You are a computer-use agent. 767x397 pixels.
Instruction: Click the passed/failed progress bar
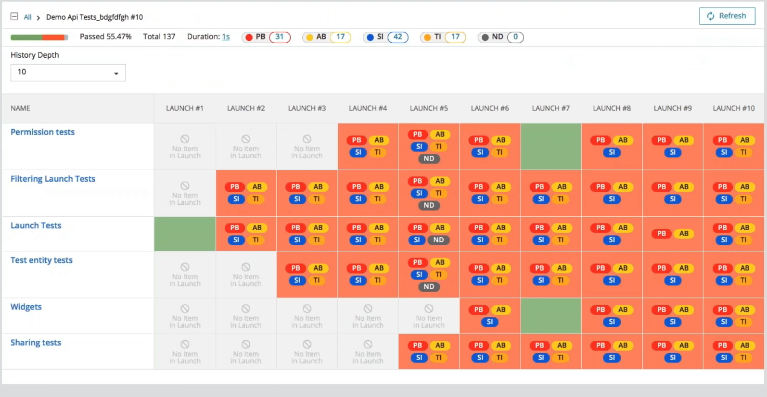click(39, 37)
